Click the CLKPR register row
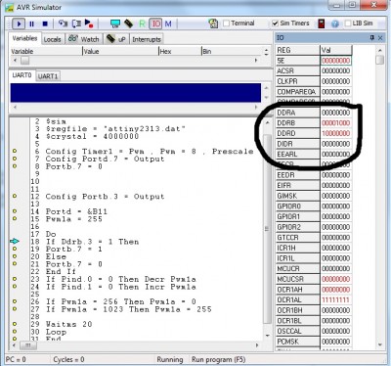This screenshot has width=391, height=366. click(x=314, y=81)
